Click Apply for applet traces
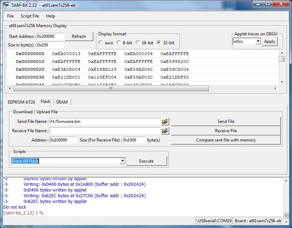 [270, 41]
